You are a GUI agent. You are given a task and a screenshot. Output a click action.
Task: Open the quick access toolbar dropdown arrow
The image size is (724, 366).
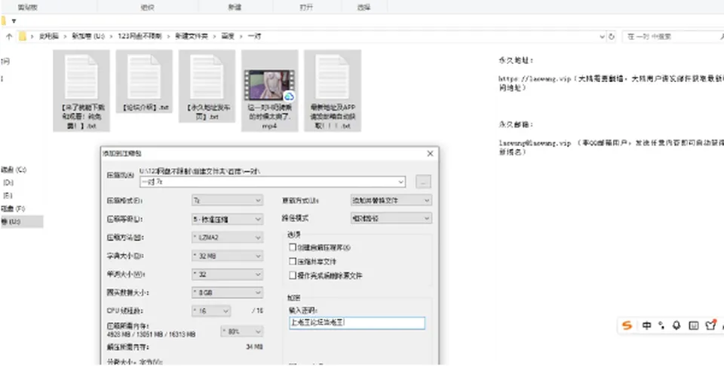[x=14, y=21]
